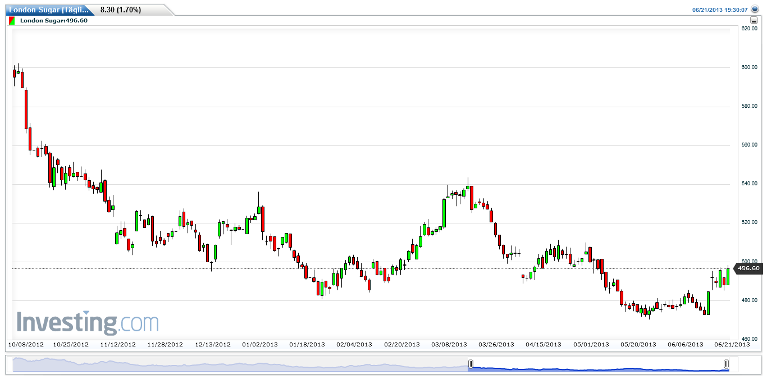
Task: Click the 480.00 price axis label
Action: 750,300
